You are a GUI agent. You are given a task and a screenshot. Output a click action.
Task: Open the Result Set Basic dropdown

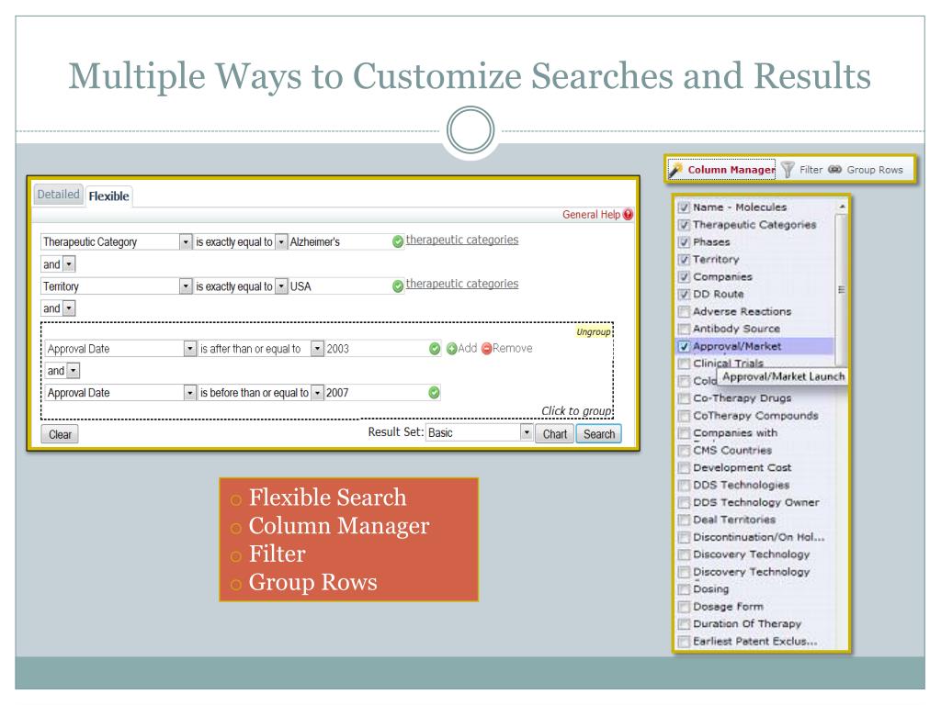pyautogui.click(x=526, y=432)
